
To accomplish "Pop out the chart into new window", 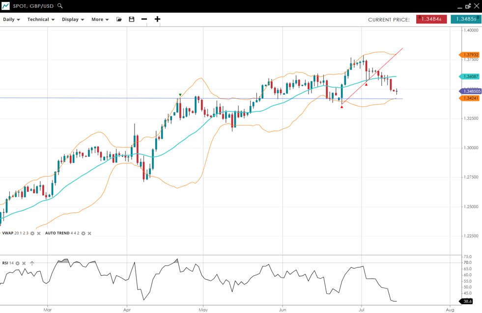I will [x=468, y=6].
